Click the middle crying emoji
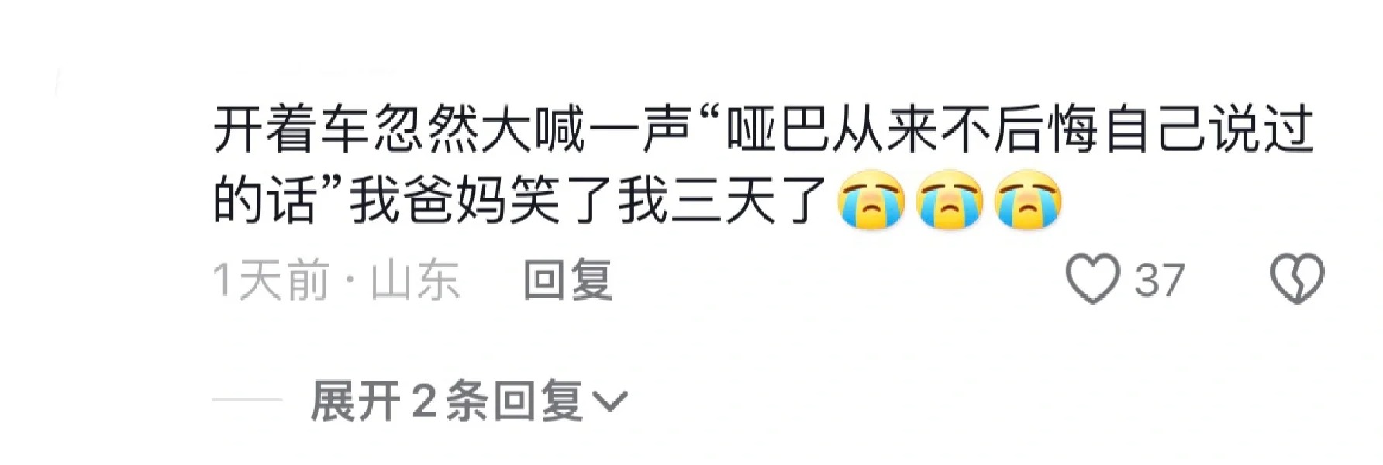1383x465 pixels. (x=950, y=200)
